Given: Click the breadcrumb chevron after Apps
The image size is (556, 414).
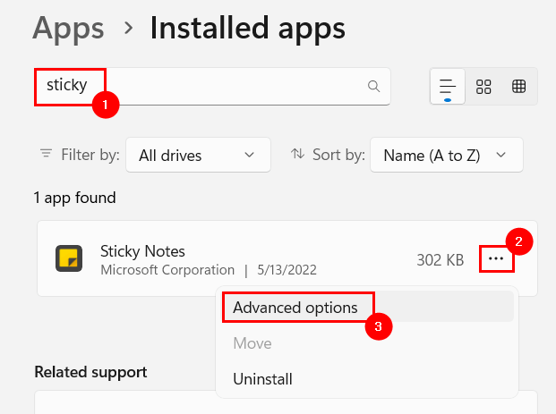Looking at the screenshot, I should 128,28.
